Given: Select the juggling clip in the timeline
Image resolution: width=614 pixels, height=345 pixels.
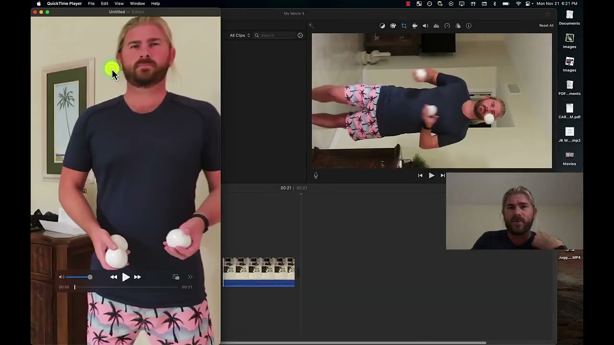Looking at the screenshot, I should (259, 272).
